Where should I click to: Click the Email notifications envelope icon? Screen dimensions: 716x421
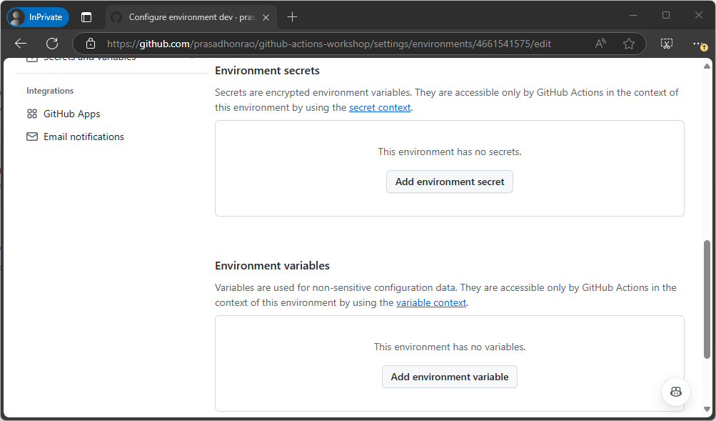[31, 136]
